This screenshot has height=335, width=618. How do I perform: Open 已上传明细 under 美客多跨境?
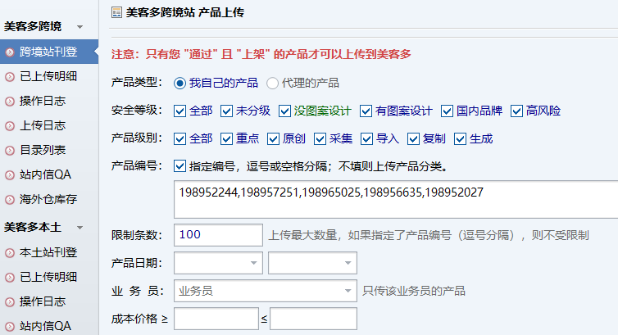coord(49,76)
